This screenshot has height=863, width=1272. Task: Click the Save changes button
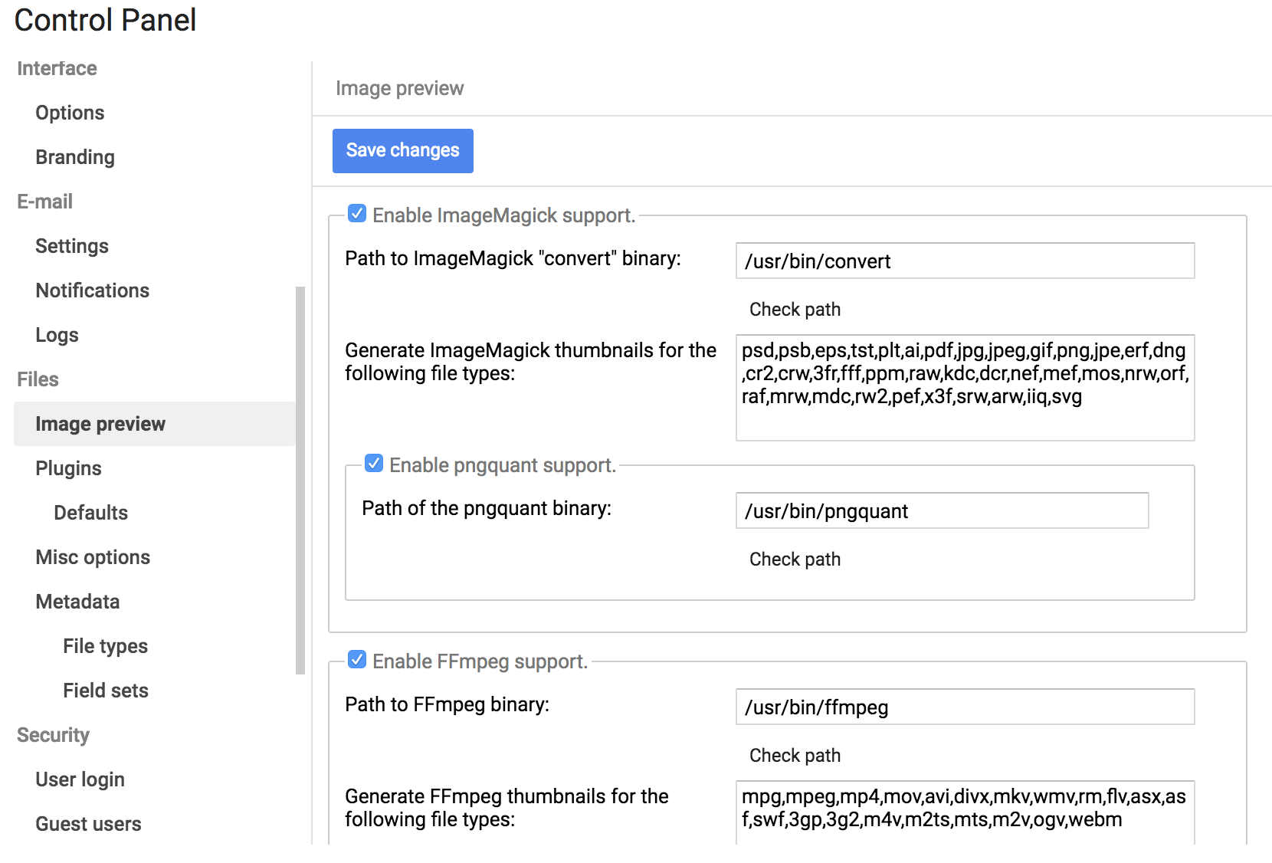point(402,150)
